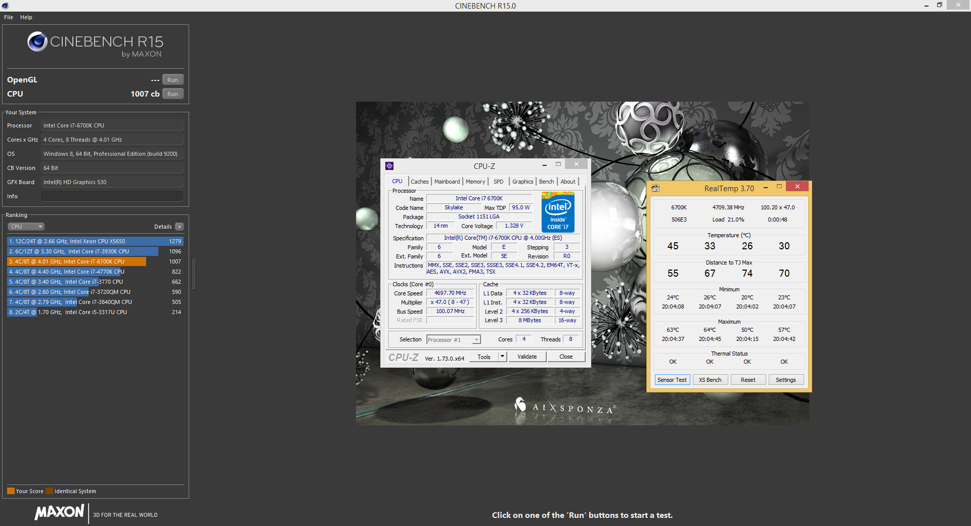Open Settings in RealTemp
Screen dimensions: 971x526
[786, 380]
